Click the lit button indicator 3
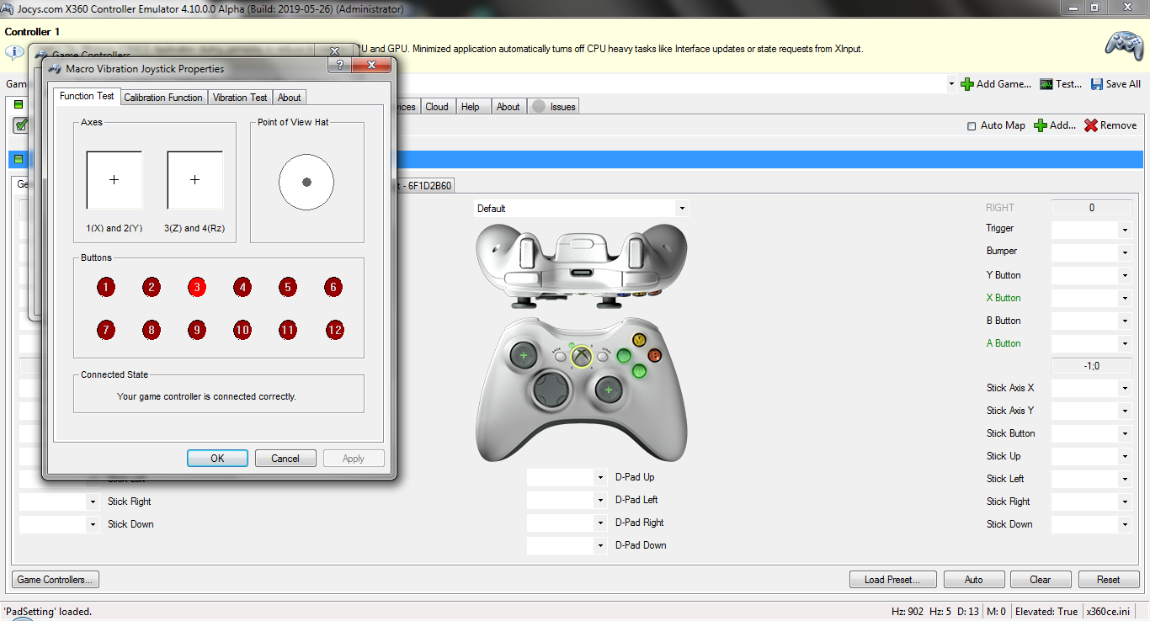1150x621 pixels. coord(197,288)
